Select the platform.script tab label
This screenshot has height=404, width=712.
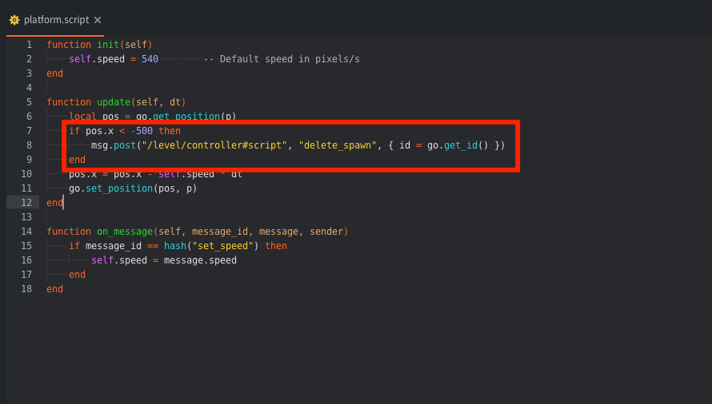[x=56, y=20]
